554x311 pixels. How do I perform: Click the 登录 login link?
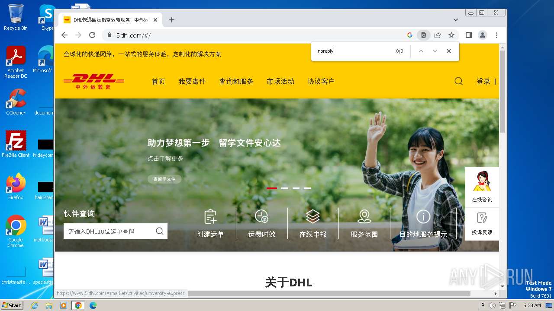tap(483, 82)
